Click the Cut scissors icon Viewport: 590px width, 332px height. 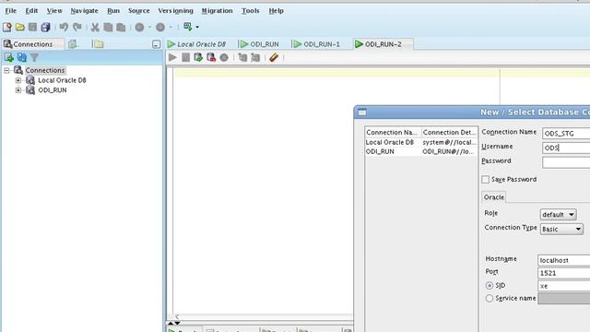click(95, 27)
